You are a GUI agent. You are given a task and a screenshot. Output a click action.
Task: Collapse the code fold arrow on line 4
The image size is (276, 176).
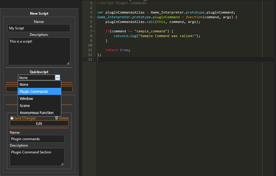pos(94,17)
